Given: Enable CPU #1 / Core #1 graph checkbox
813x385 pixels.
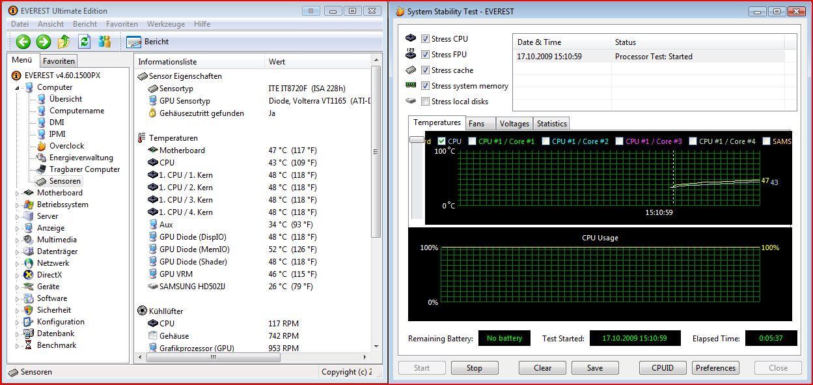Looking at the screenshot, I should coord(473,141).
